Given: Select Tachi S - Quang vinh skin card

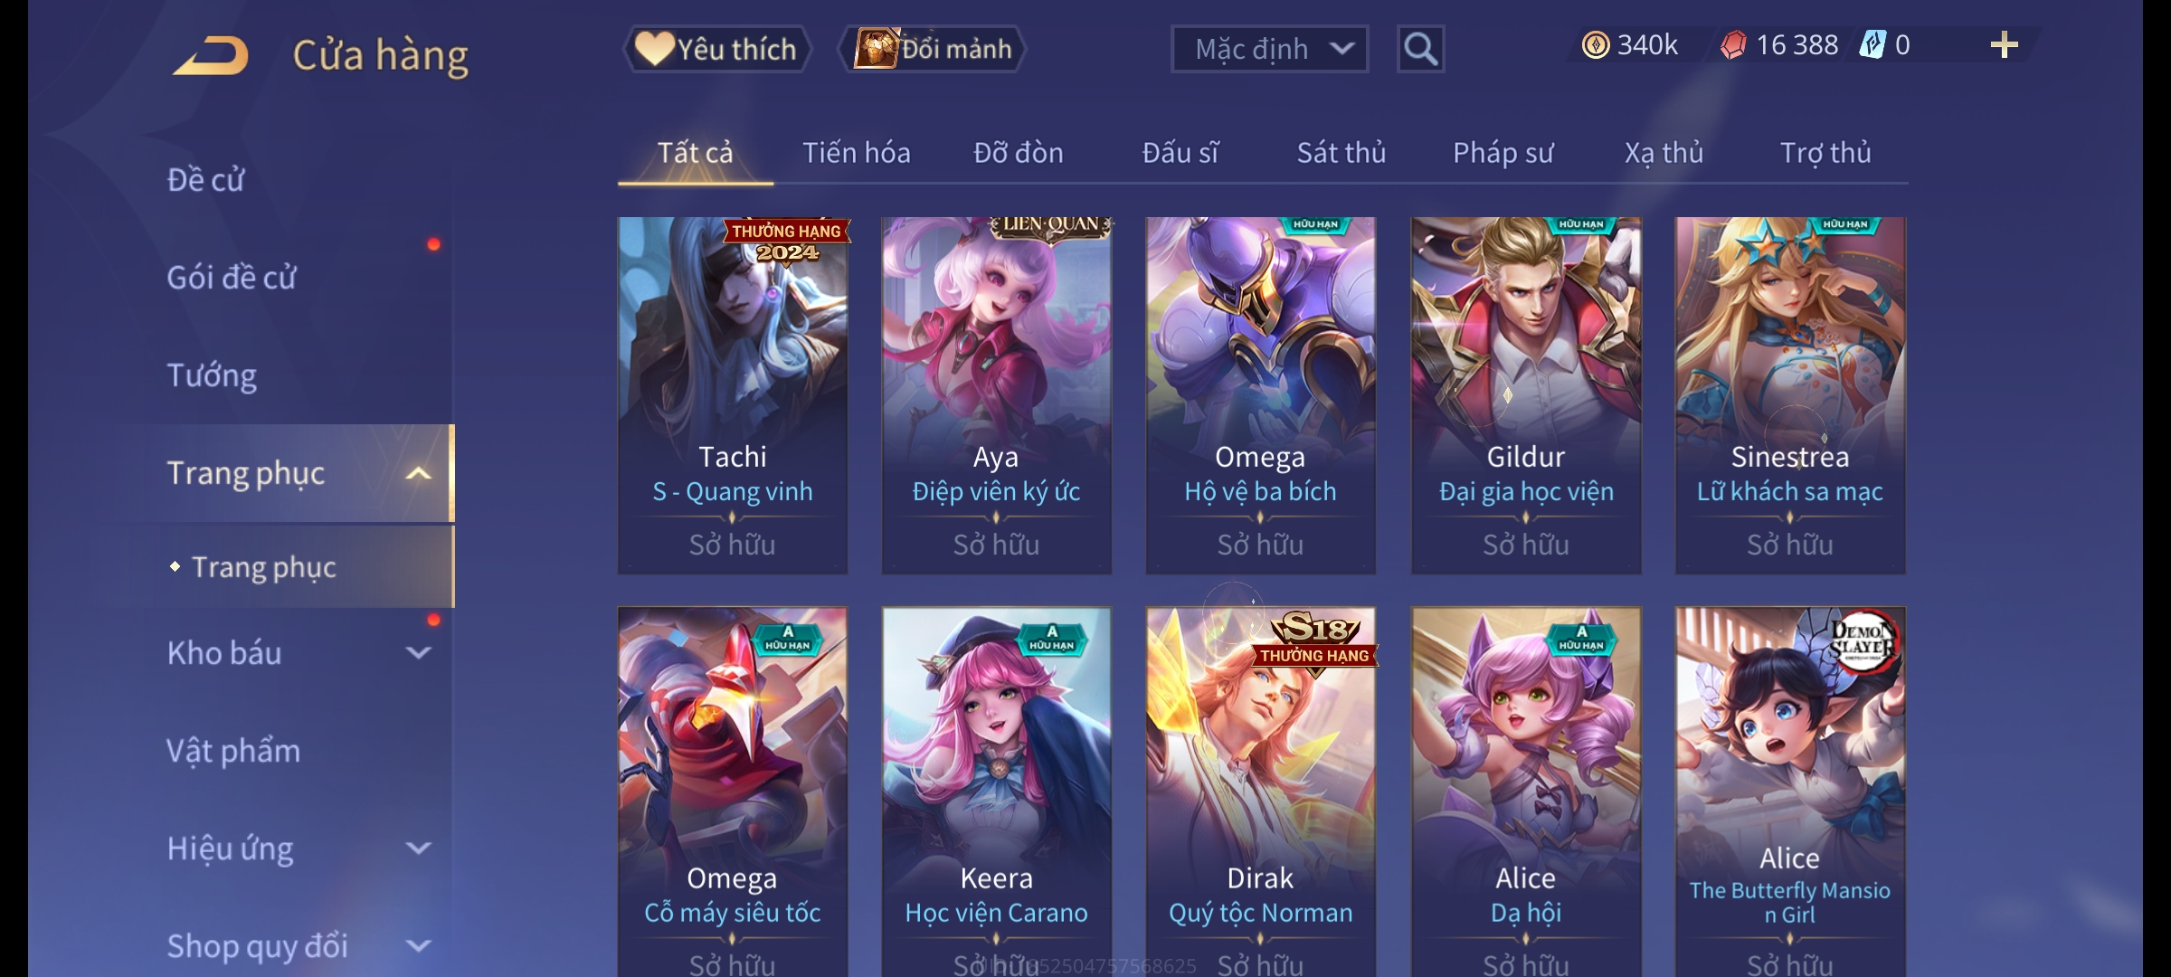Looking at the screenshot, I should (733, 395).
